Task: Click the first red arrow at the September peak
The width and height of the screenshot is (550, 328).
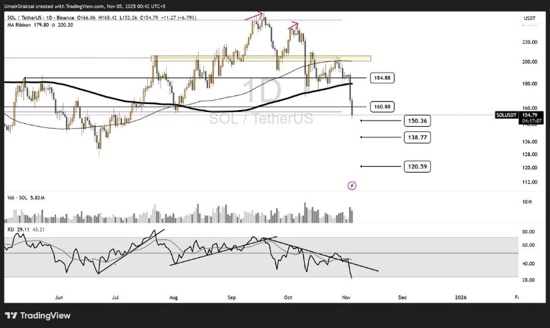Action: (x=253, y=15)
